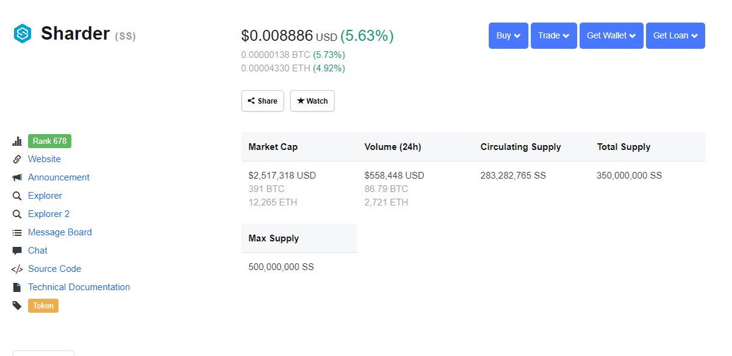Click the code brackets icon beside Source Code

pyautogui.click(x=17, y=269)
